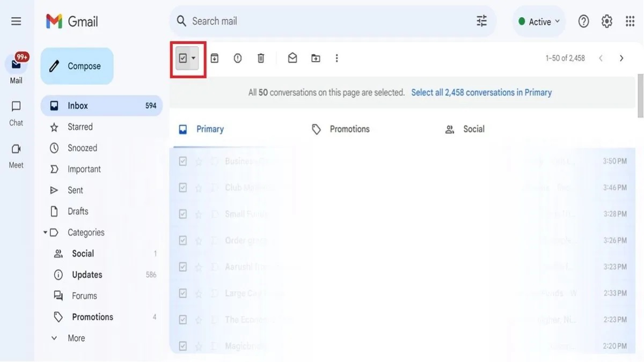Open the select dropdown arrow beside checkbox
The width and height of the screenshot is (644, 362).
point(194,58)
